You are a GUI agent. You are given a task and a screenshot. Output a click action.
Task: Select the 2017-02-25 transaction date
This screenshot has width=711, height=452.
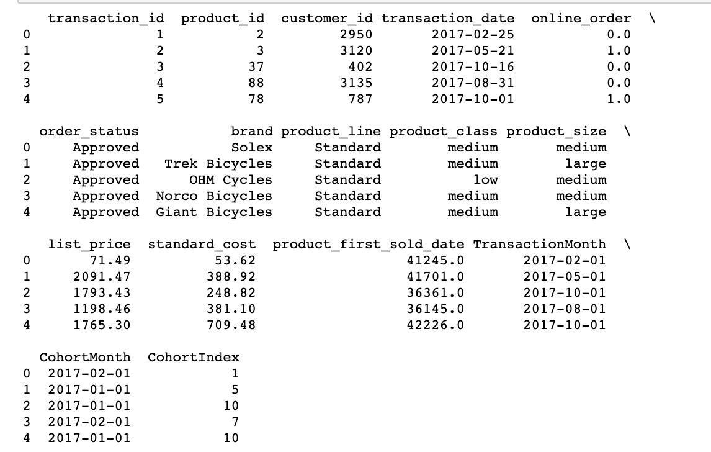[473, 35]
